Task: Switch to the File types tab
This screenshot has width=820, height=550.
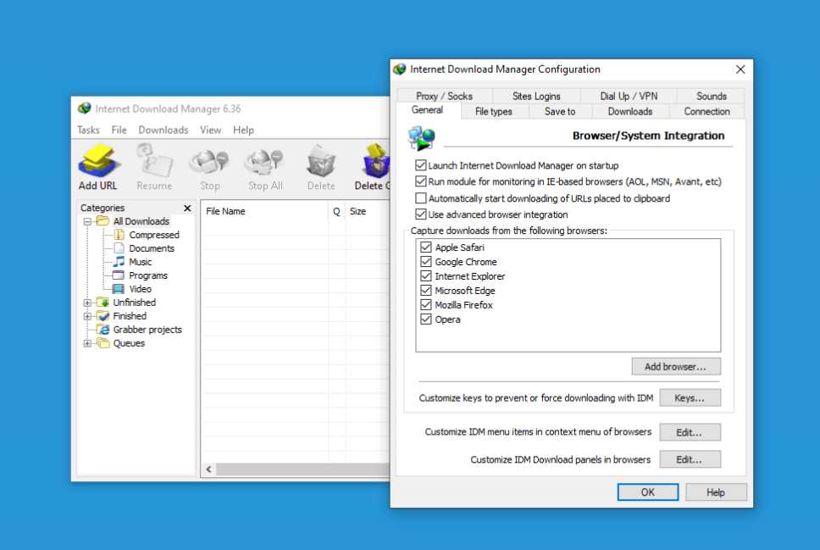Action: [x=494, y=112]
